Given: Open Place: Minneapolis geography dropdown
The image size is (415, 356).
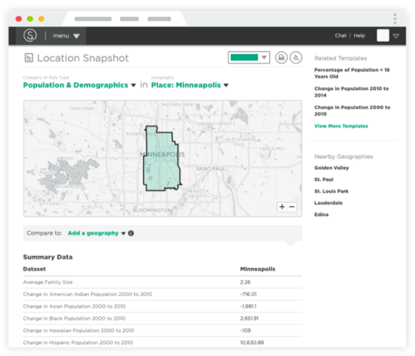Looking at the screenshot, I should (190, 85).
